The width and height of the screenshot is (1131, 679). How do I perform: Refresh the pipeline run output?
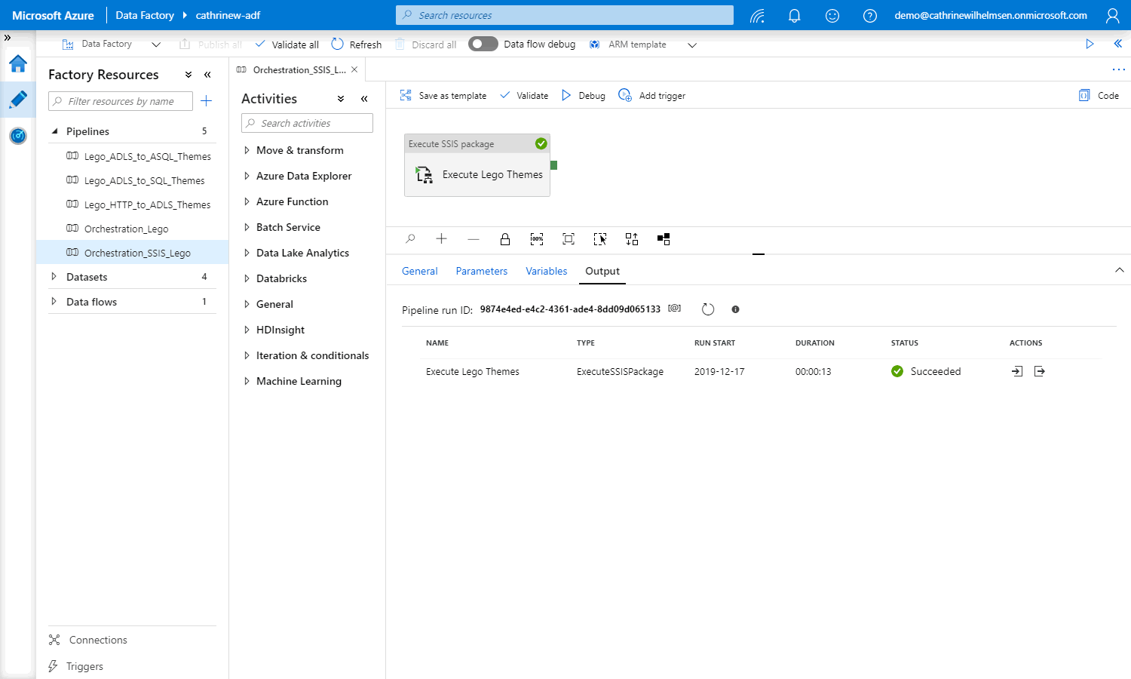click(707, 309)
